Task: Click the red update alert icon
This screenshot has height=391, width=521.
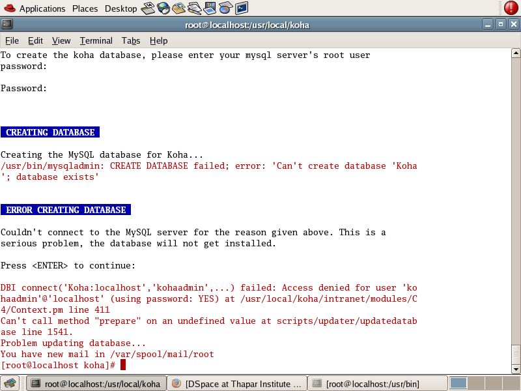Action: tap(511, 8)
